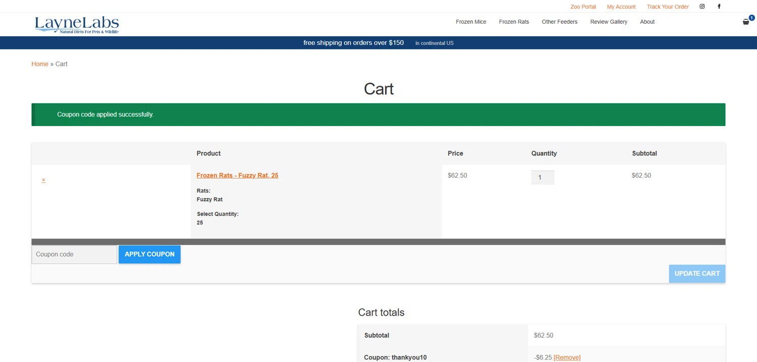Screen dimensions: 757x362
Task: Click the free shipping on orders banner text
Action: click(353, 43)
